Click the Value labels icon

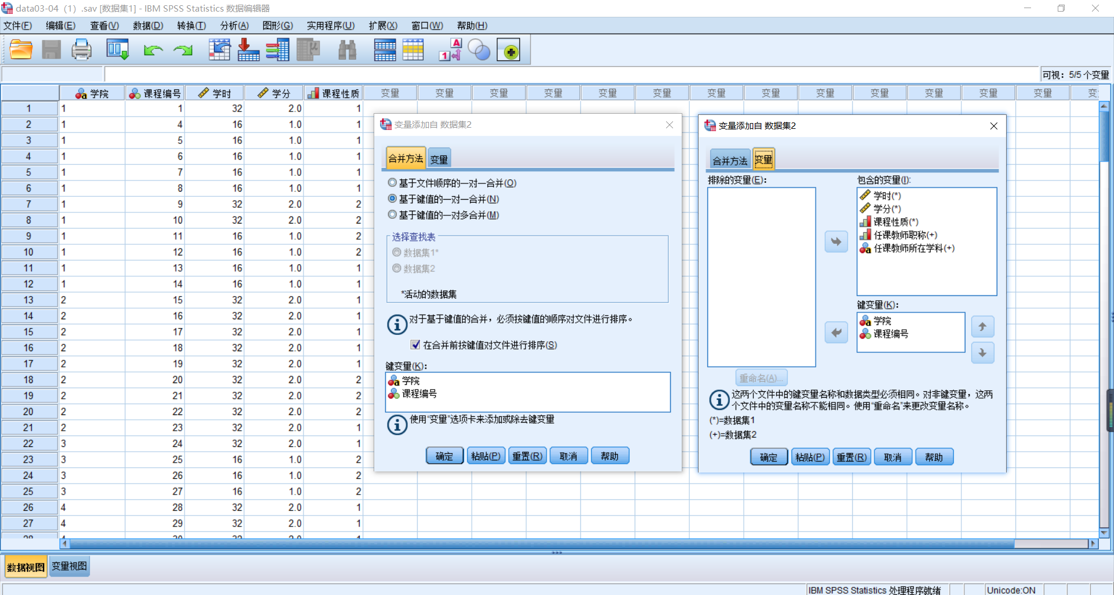(450, 50)
